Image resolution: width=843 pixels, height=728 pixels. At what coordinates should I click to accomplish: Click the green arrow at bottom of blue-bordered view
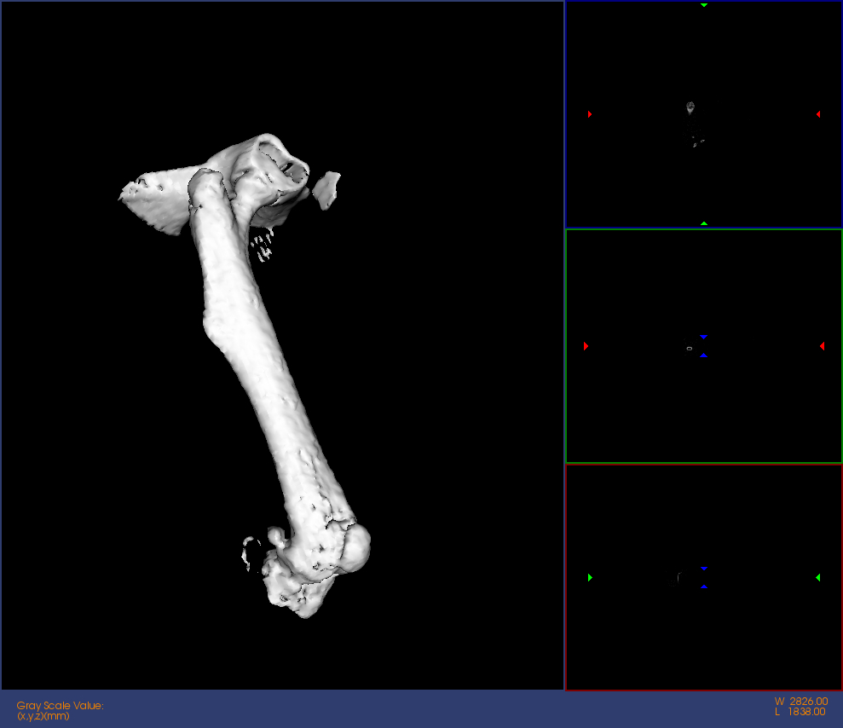704,223
